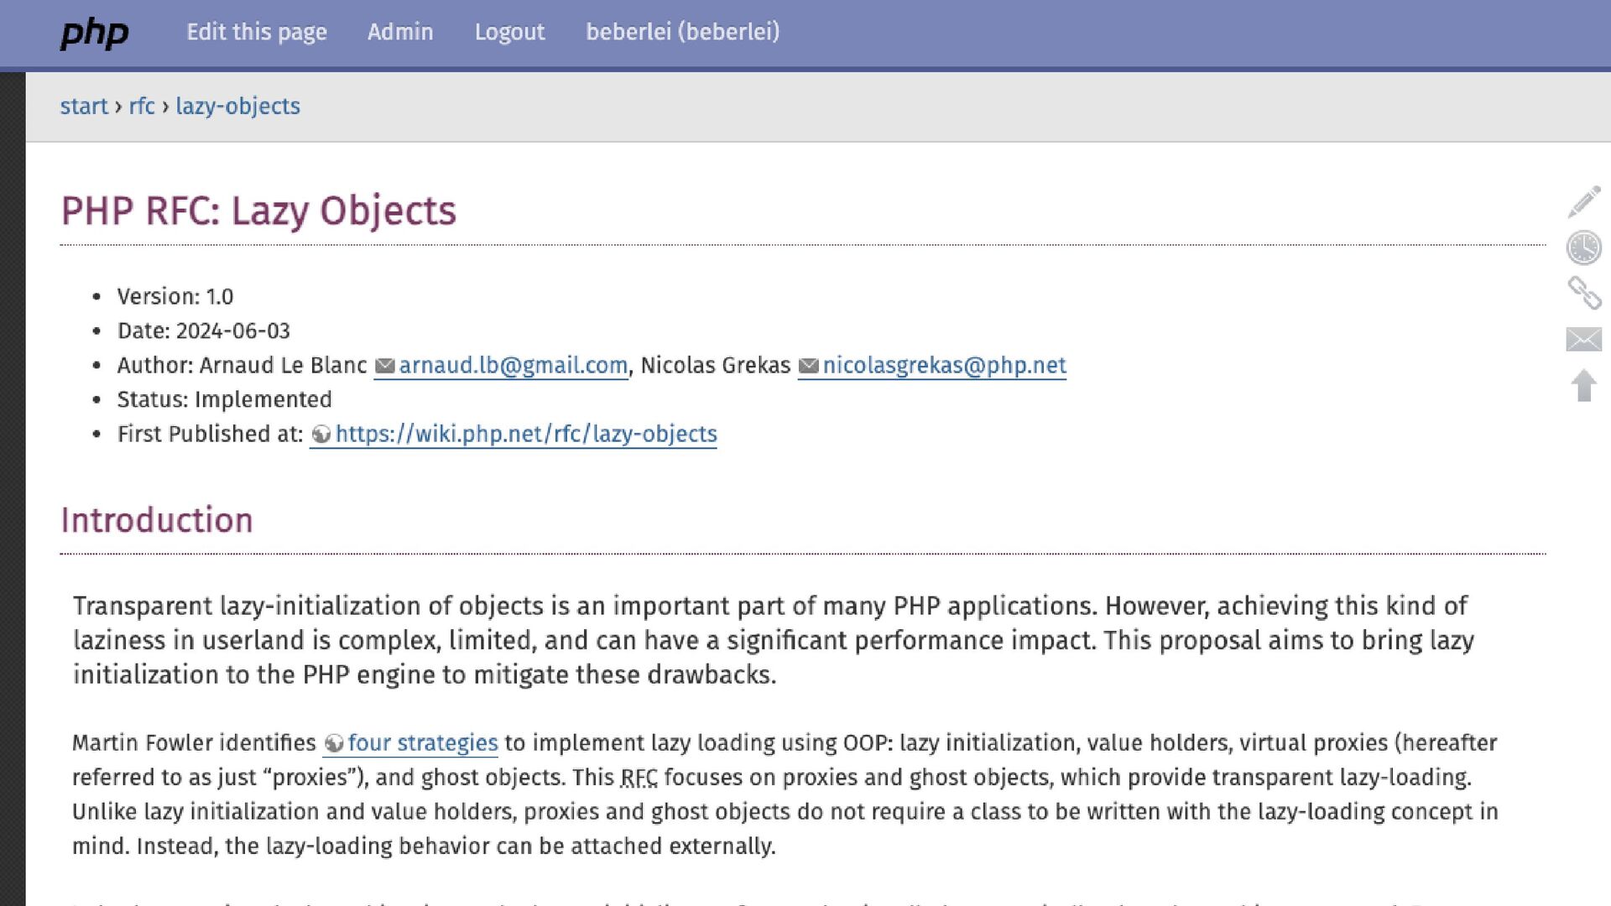Open the Admin menu item
This screenshot has height=906, width=1611.
click(x=400, y=32)
